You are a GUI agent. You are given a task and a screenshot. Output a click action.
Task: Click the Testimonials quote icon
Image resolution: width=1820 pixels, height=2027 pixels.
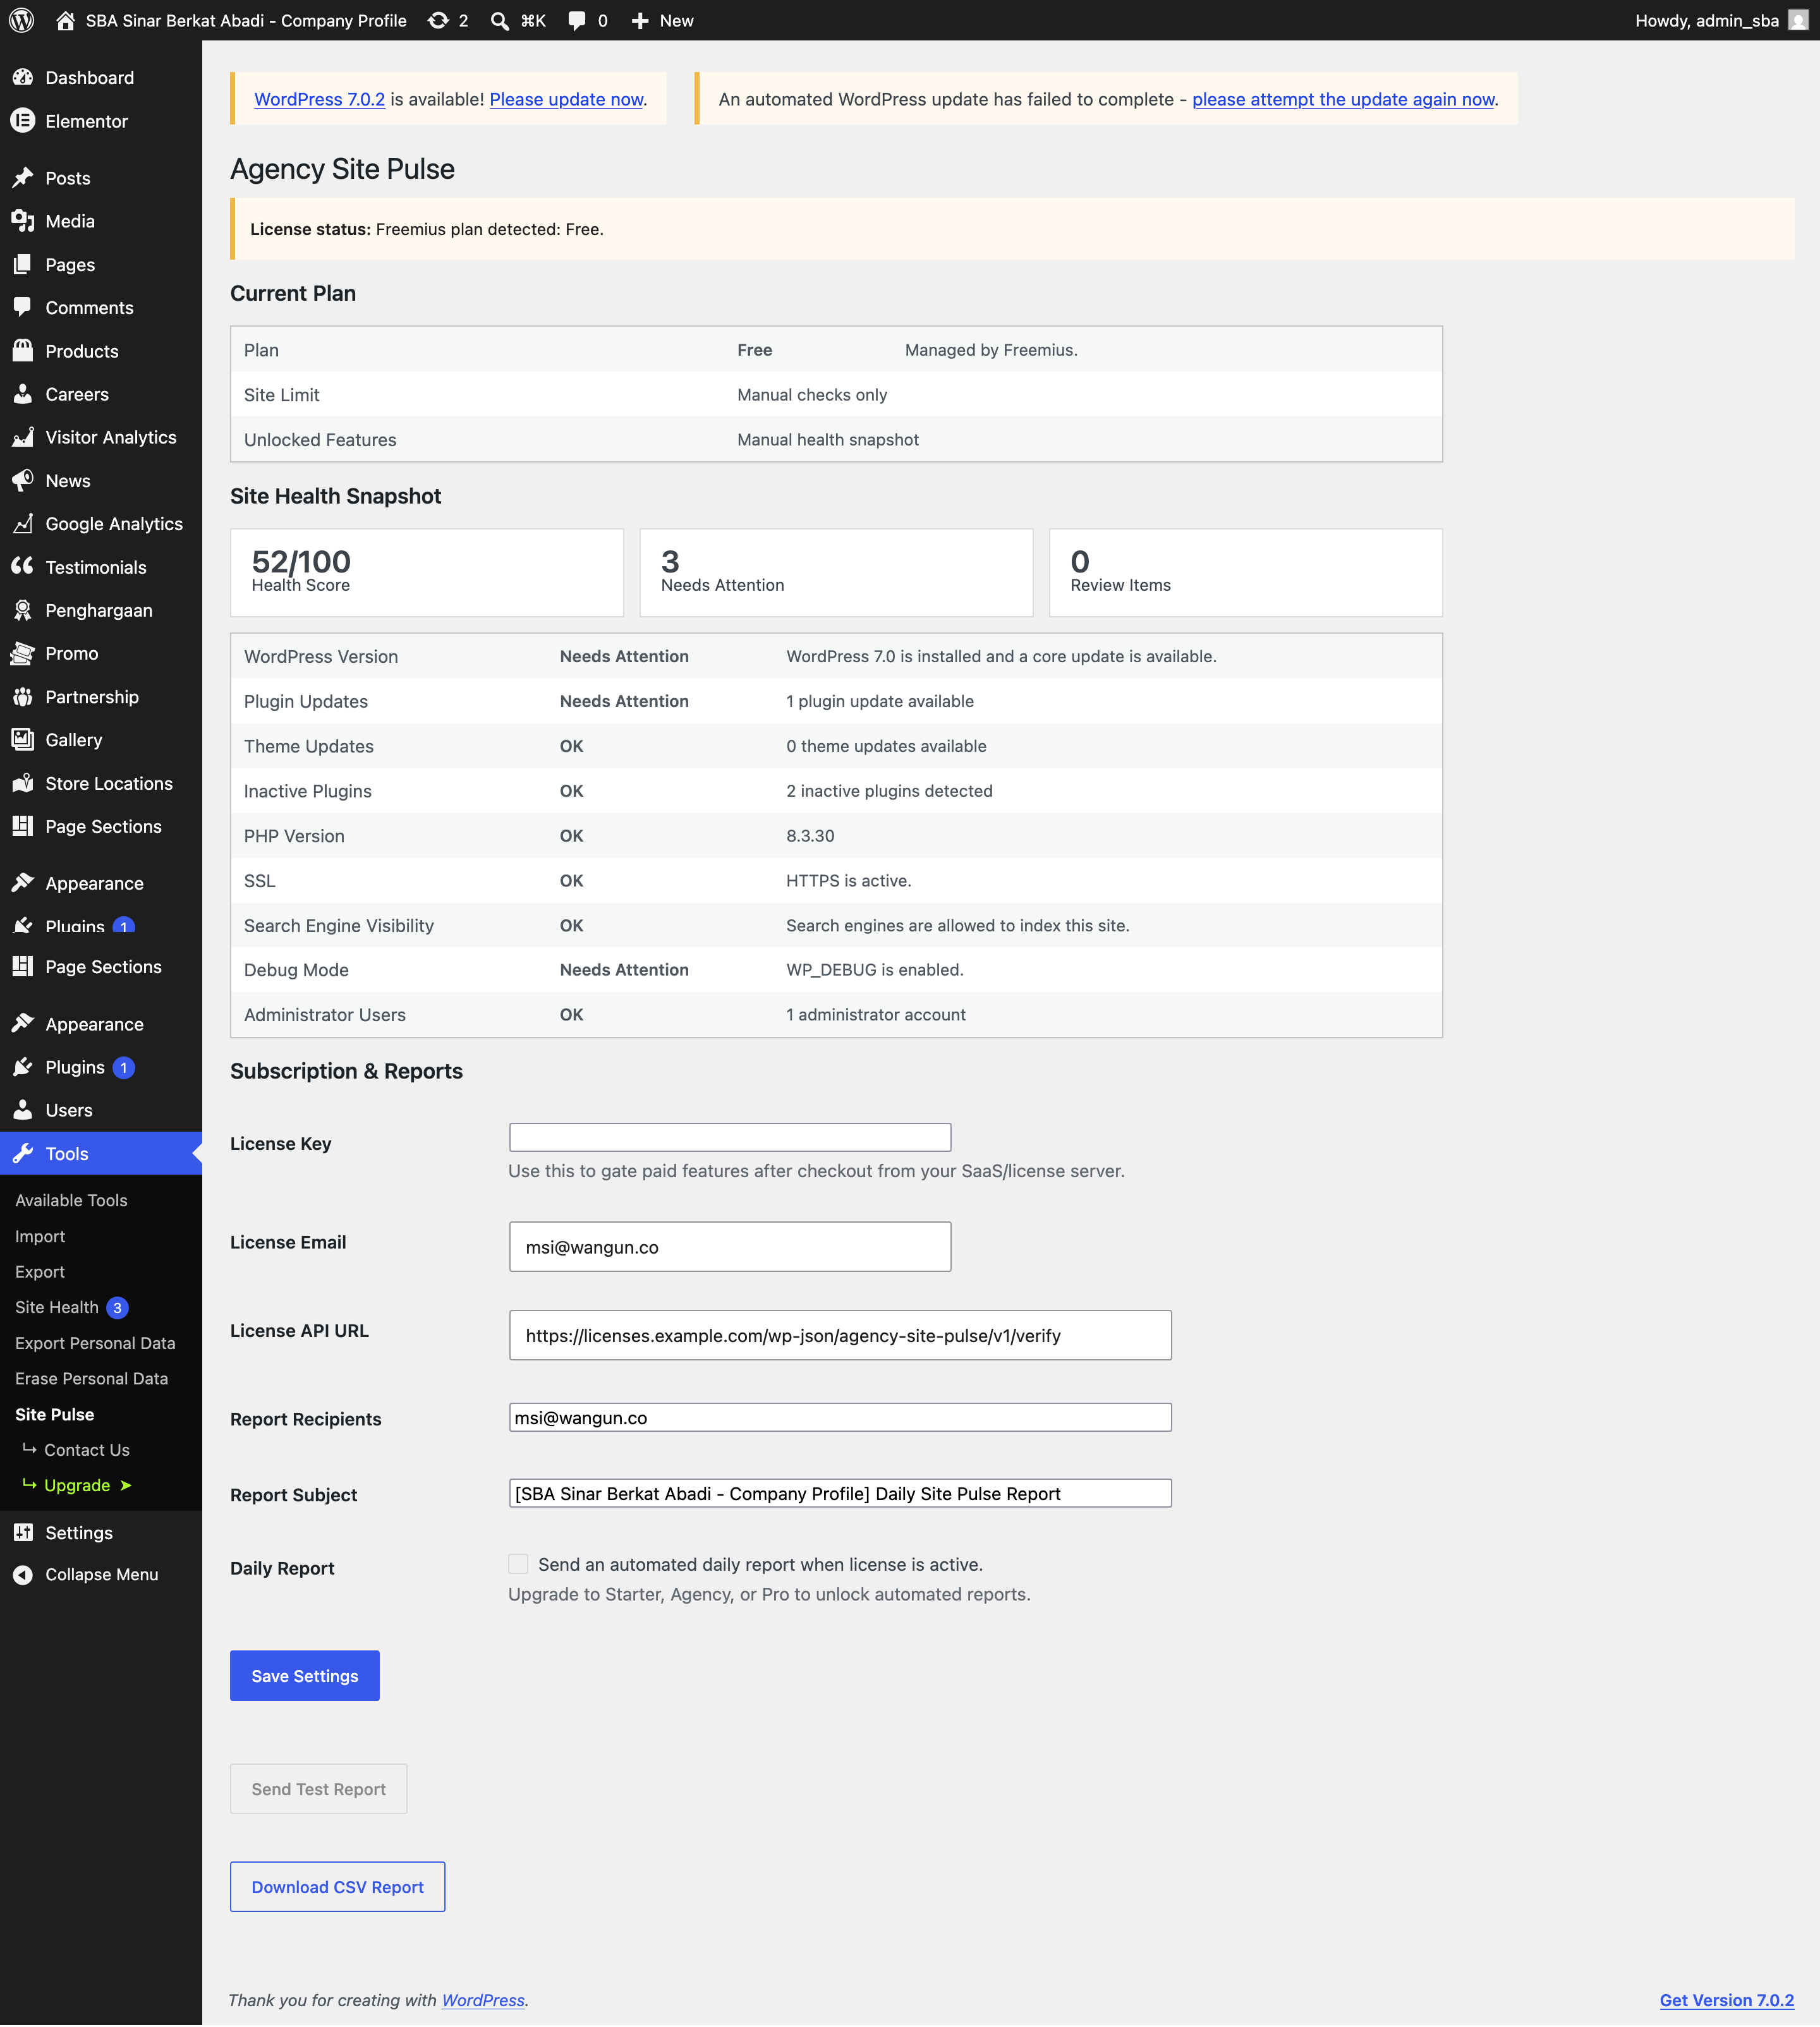click(x=22, y=567)
